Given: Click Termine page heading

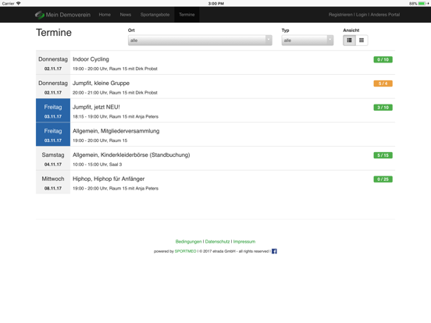Looking at the screenshot, I should point(54,33).
